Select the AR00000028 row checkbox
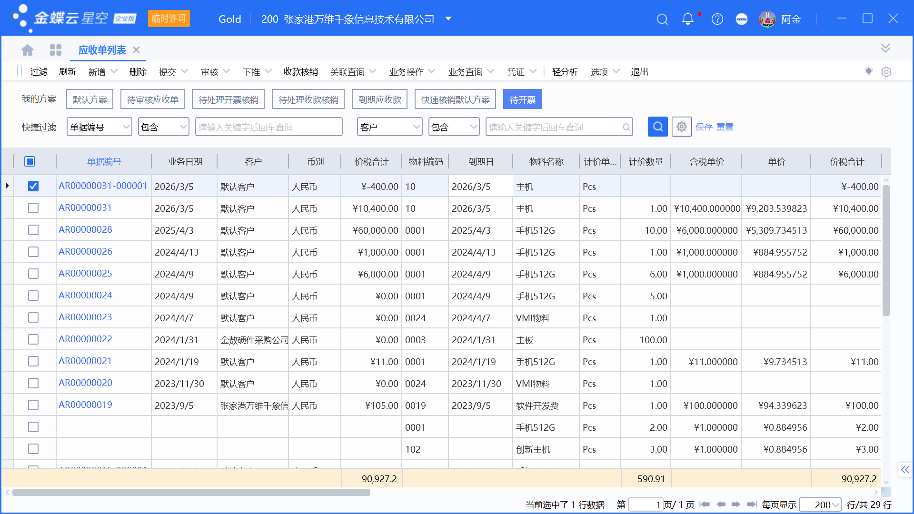Image resolution: width=914 pixels, height=514 pixels. (33, 230)
